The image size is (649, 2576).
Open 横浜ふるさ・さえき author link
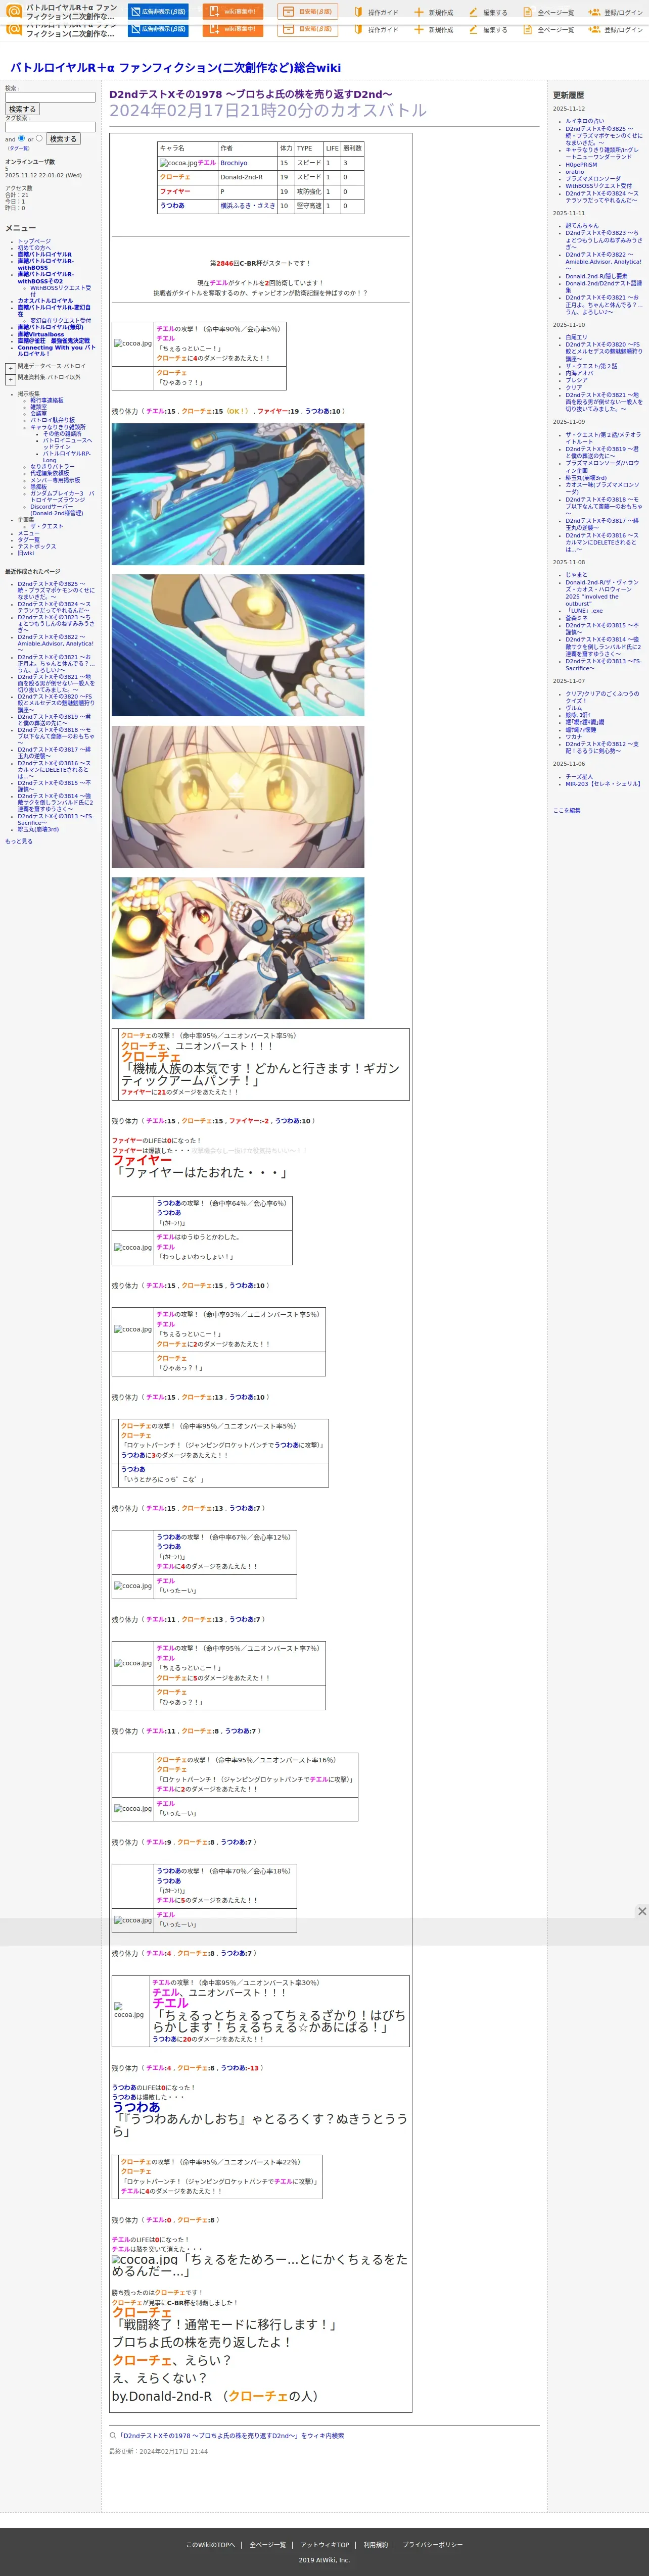[248, 206]
